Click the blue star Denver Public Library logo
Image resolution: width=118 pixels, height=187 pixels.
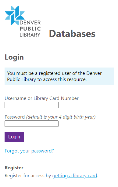15,15
